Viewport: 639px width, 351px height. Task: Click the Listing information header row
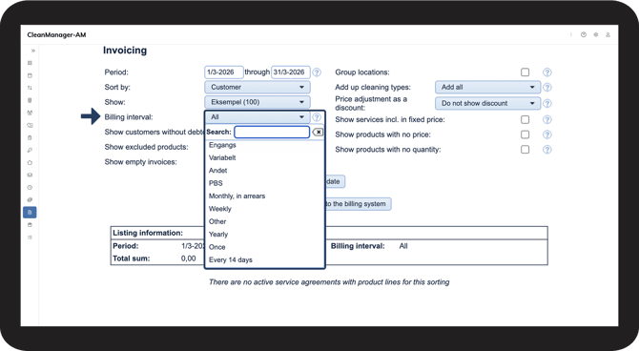point(329,233)
